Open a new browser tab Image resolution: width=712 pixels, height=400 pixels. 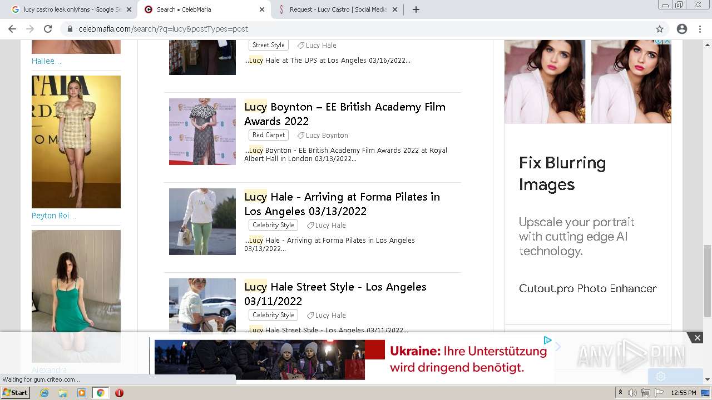tap(416, 9)
